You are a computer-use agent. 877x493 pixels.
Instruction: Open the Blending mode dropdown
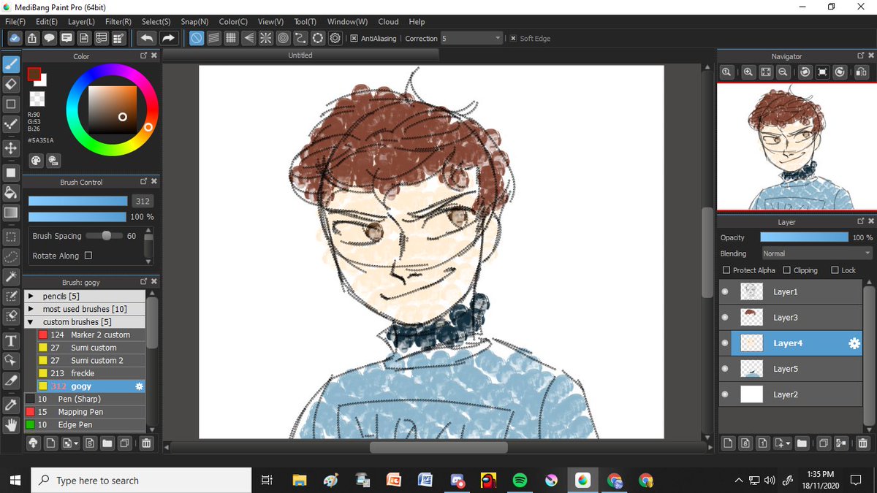pos(817,253)
